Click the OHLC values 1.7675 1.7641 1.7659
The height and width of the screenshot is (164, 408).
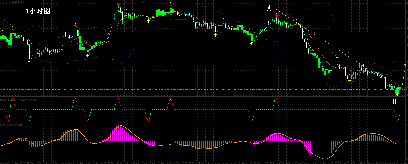14,2
